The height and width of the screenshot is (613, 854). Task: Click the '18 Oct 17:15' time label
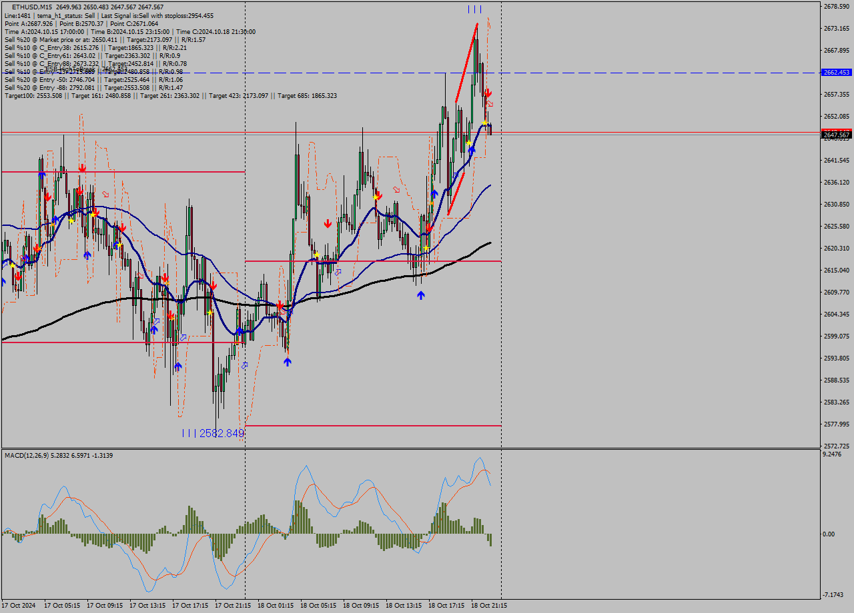[x=446, y=606]
